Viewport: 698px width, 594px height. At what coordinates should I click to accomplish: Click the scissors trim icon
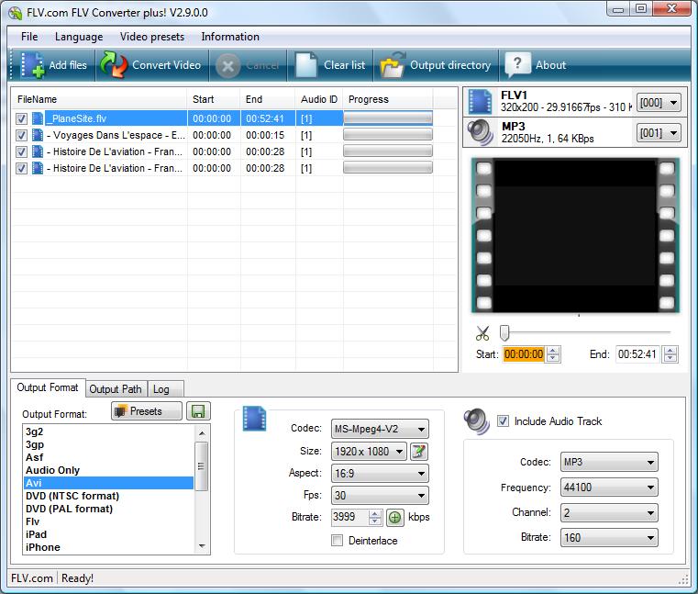tap(482, 333)
